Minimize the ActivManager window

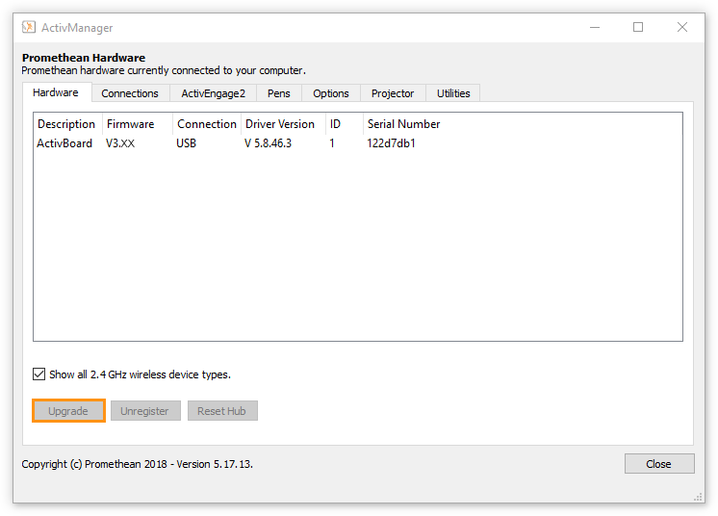pyautogui.click(x=595, y=28)
